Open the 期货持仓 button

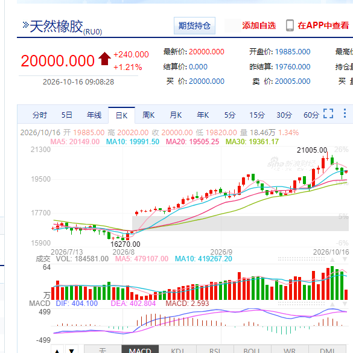pyautogui.click(x=194, y=26)
